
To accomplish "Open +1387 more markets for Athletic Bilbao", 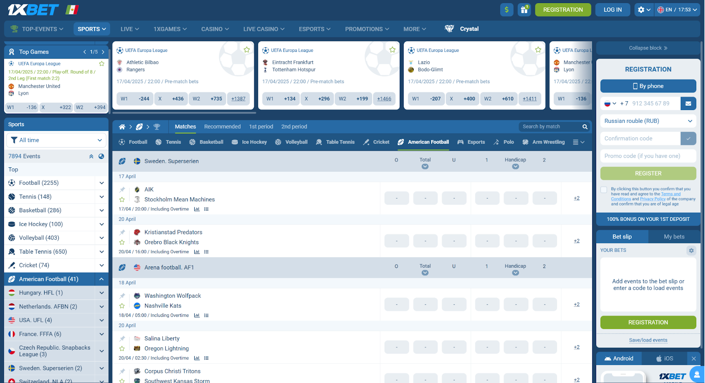I will point(238,99).
